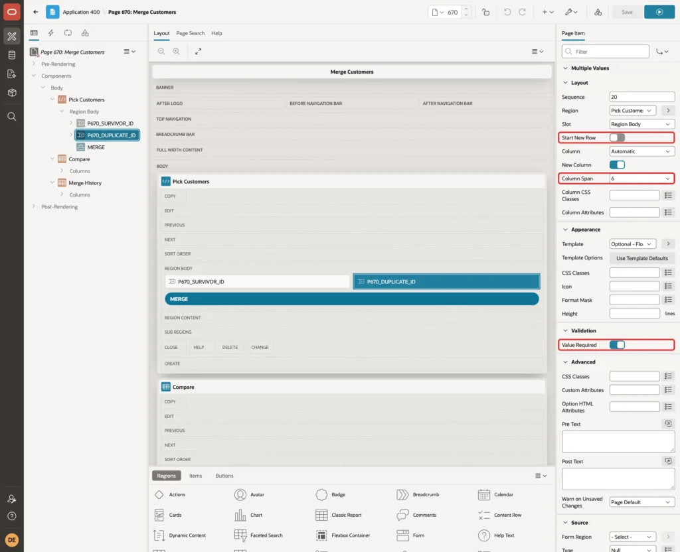Open the Icon picker list button

tap(668, 286)
